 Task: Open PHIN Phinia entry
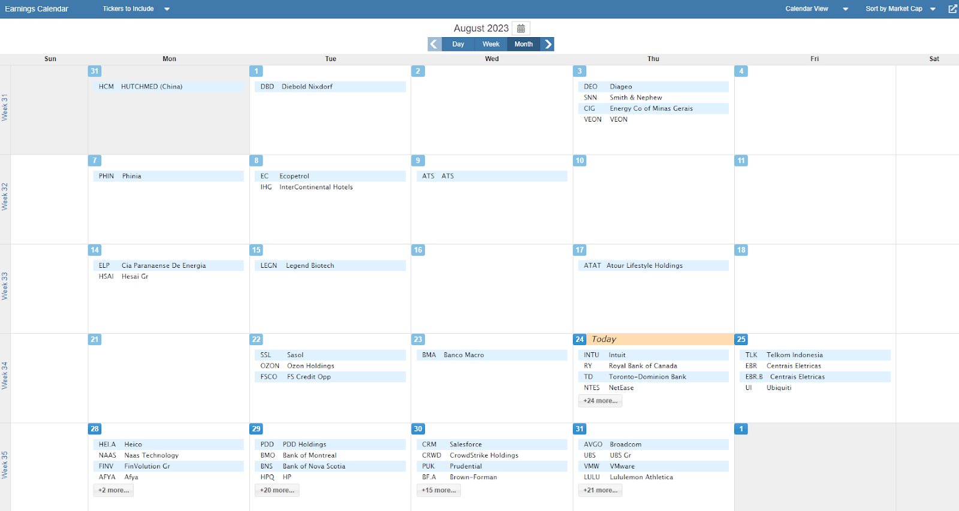click(x=168, y=176)
